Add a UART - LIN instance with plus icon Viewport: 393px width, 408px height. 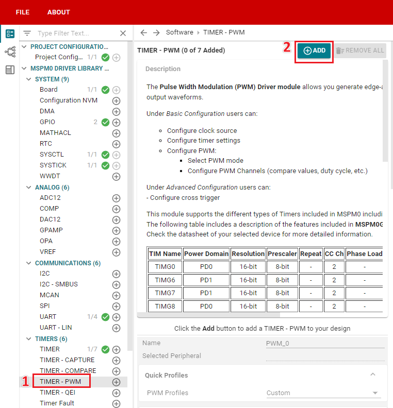[x=116, y=328]
